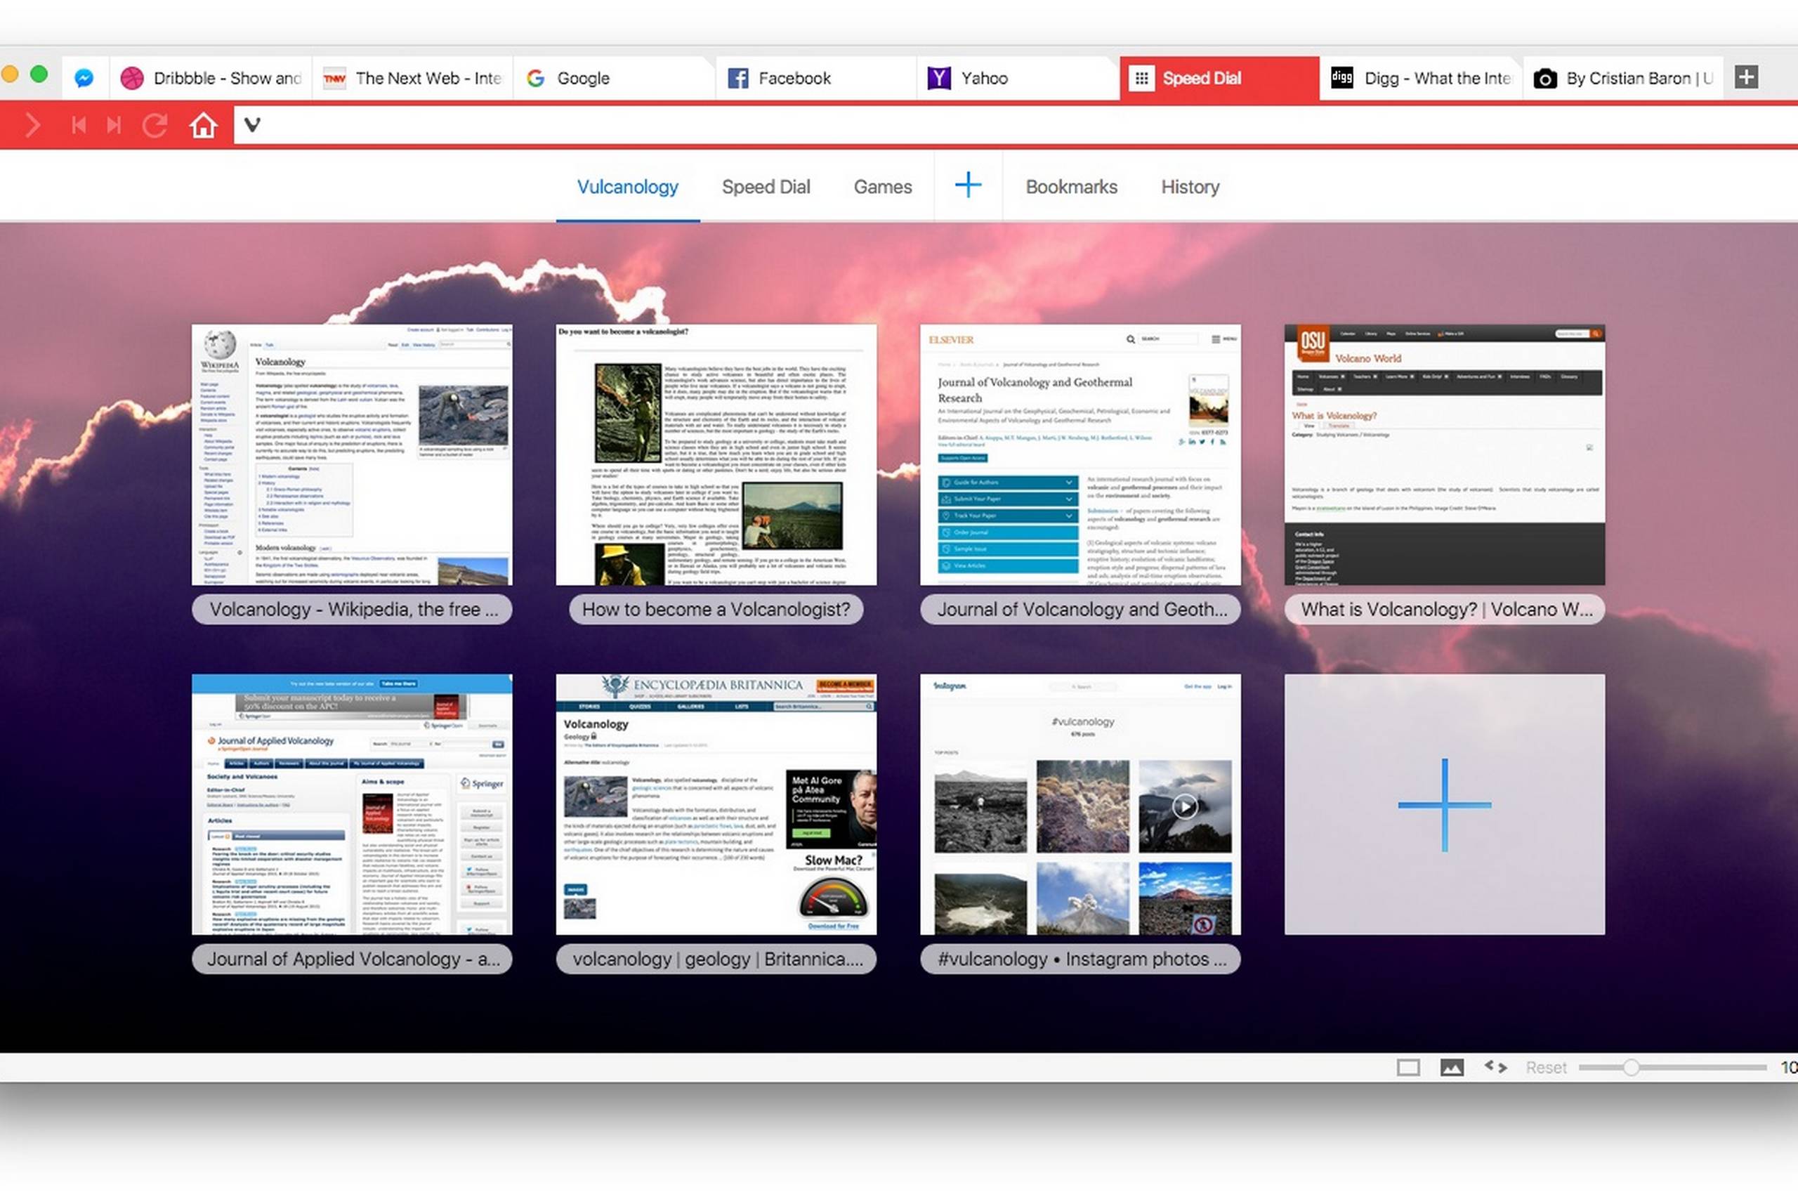Open the Wikipedia Volcanology thumbnail

(352, 455)
